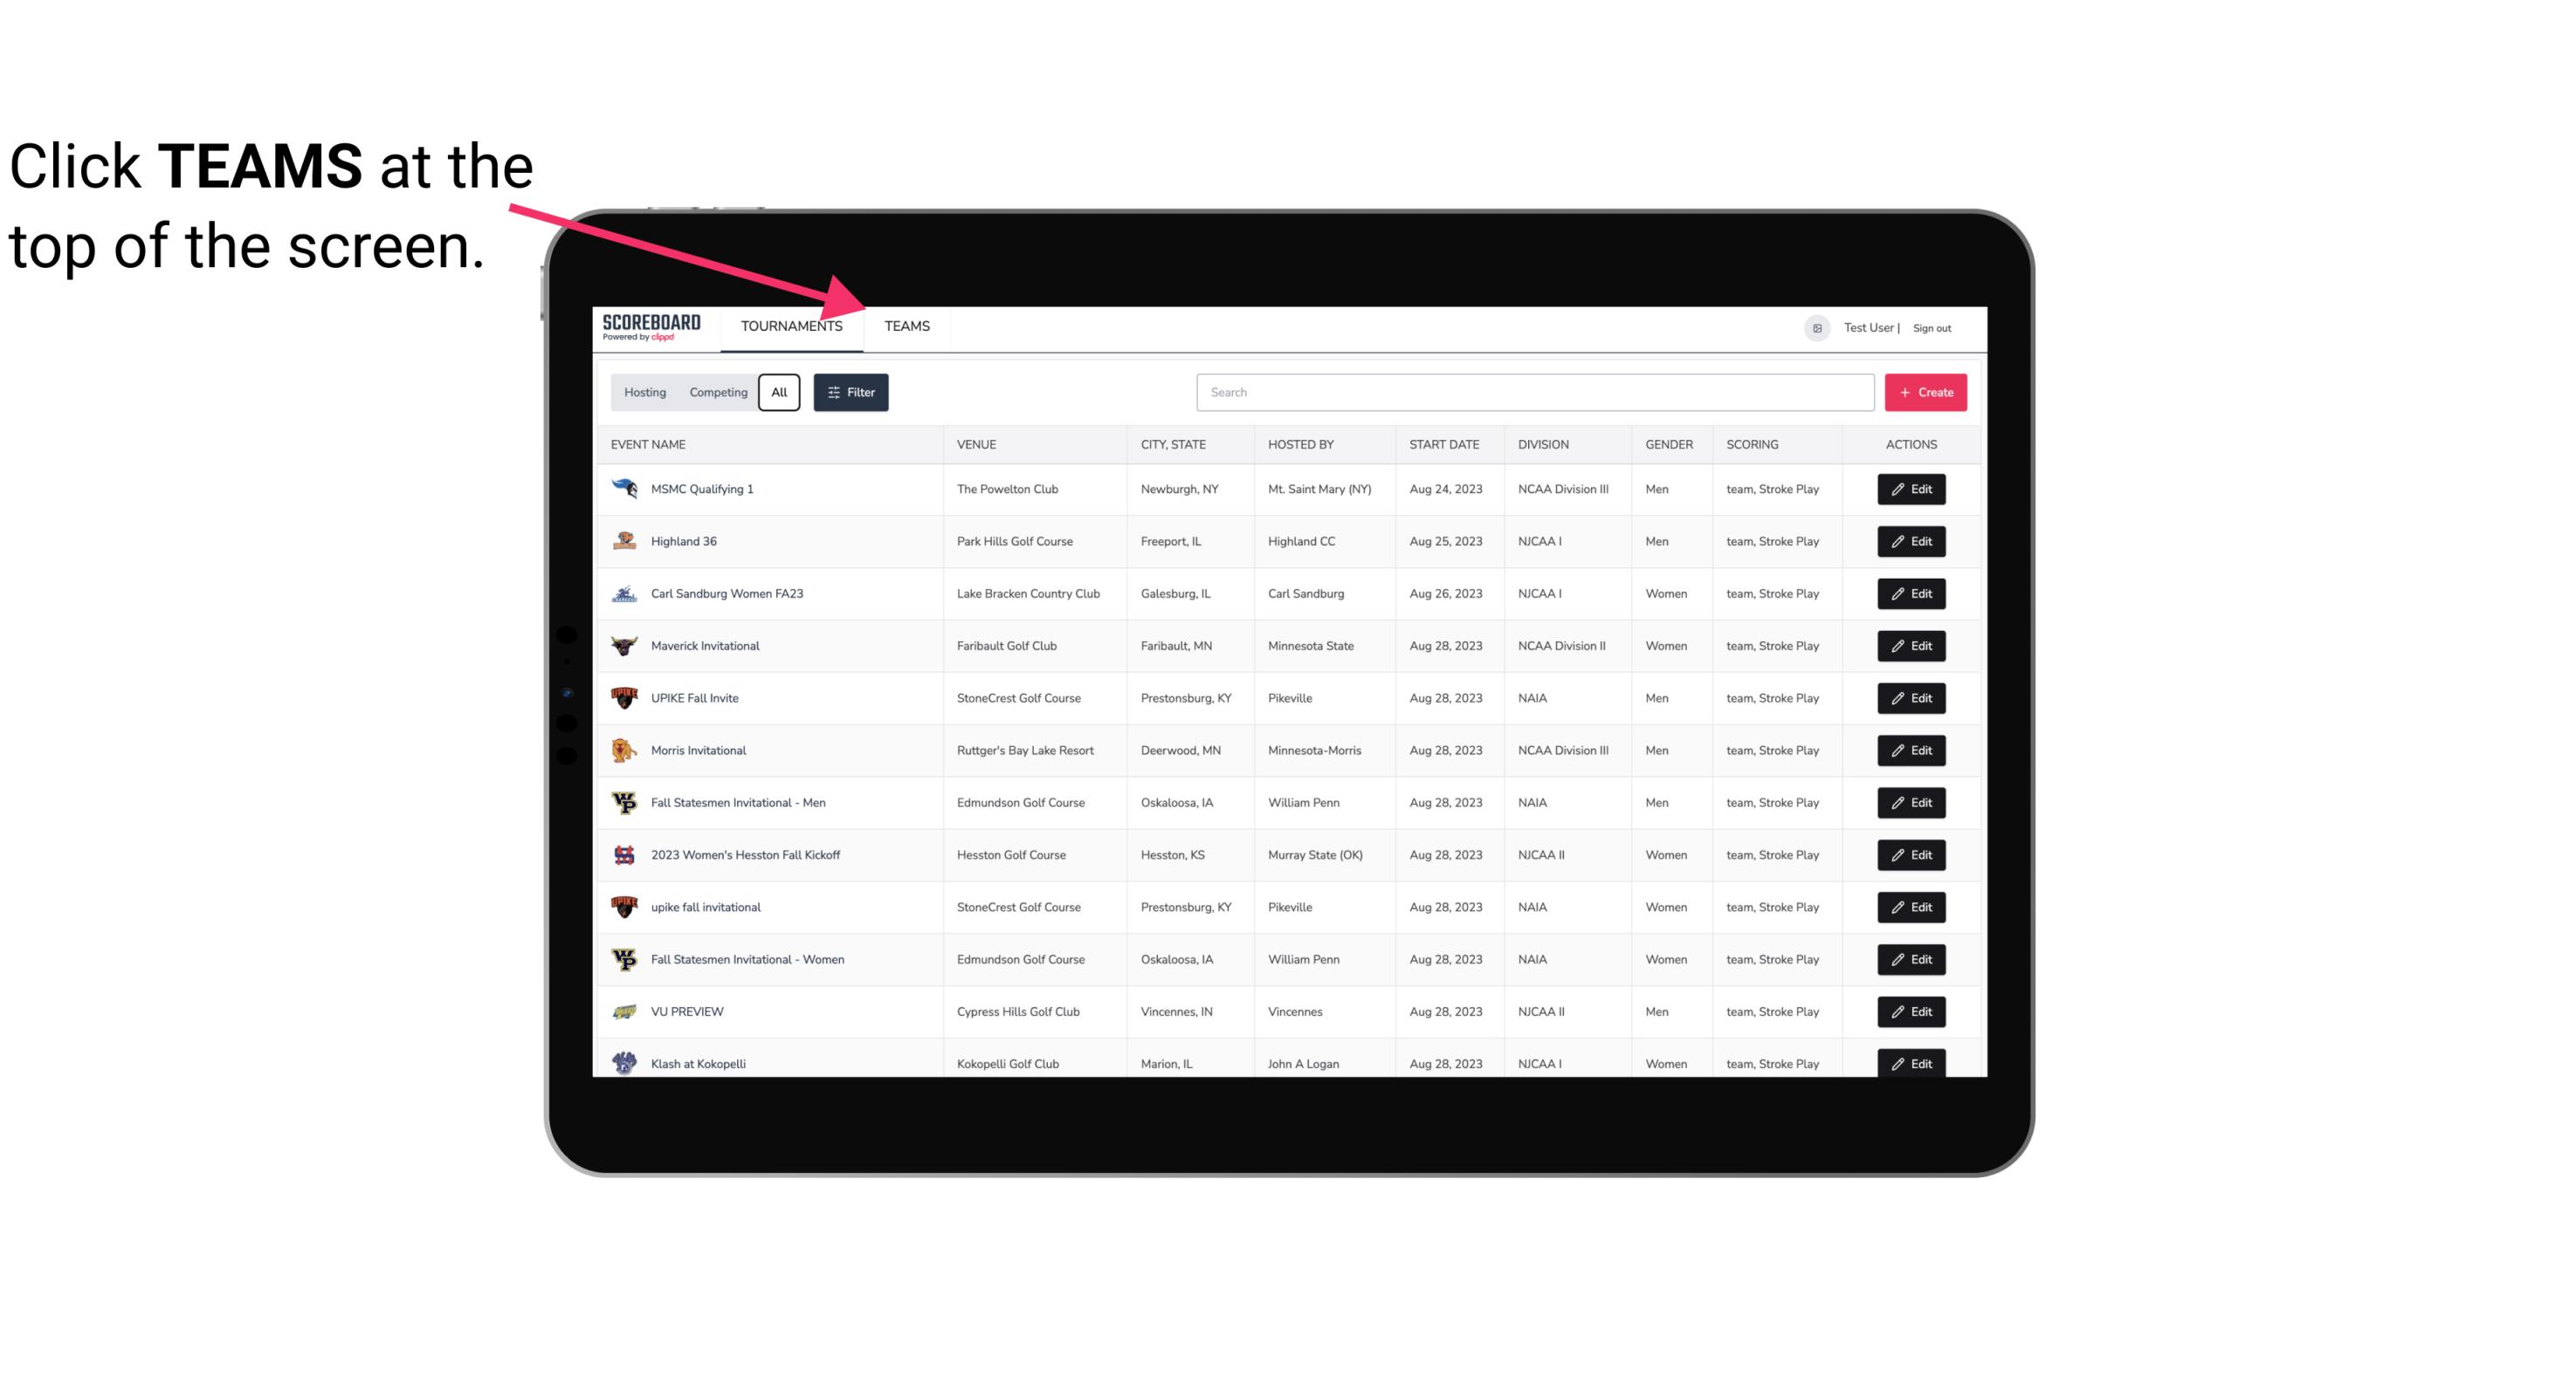2576x1385 pixels.
Task: Click the Create button
Action: click(1926, 391)
